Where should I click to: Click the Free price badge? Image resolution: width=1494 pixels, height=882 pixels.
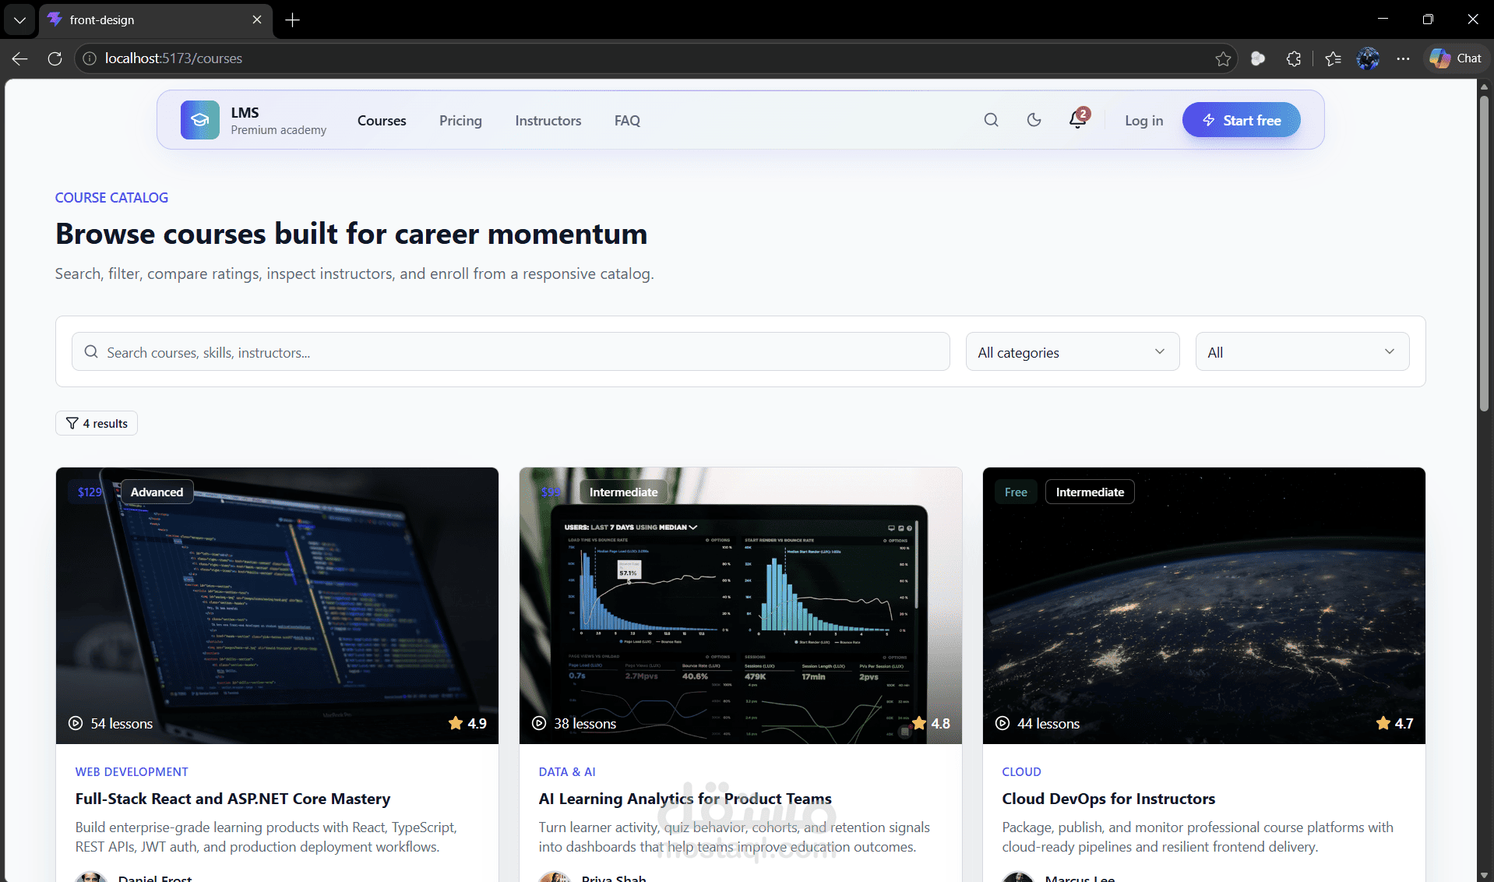1016,492
